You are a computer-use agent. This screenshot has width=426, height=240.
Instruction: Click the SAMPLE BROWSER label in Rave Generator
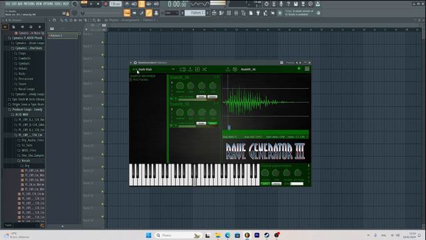click(x=142, y=76)
